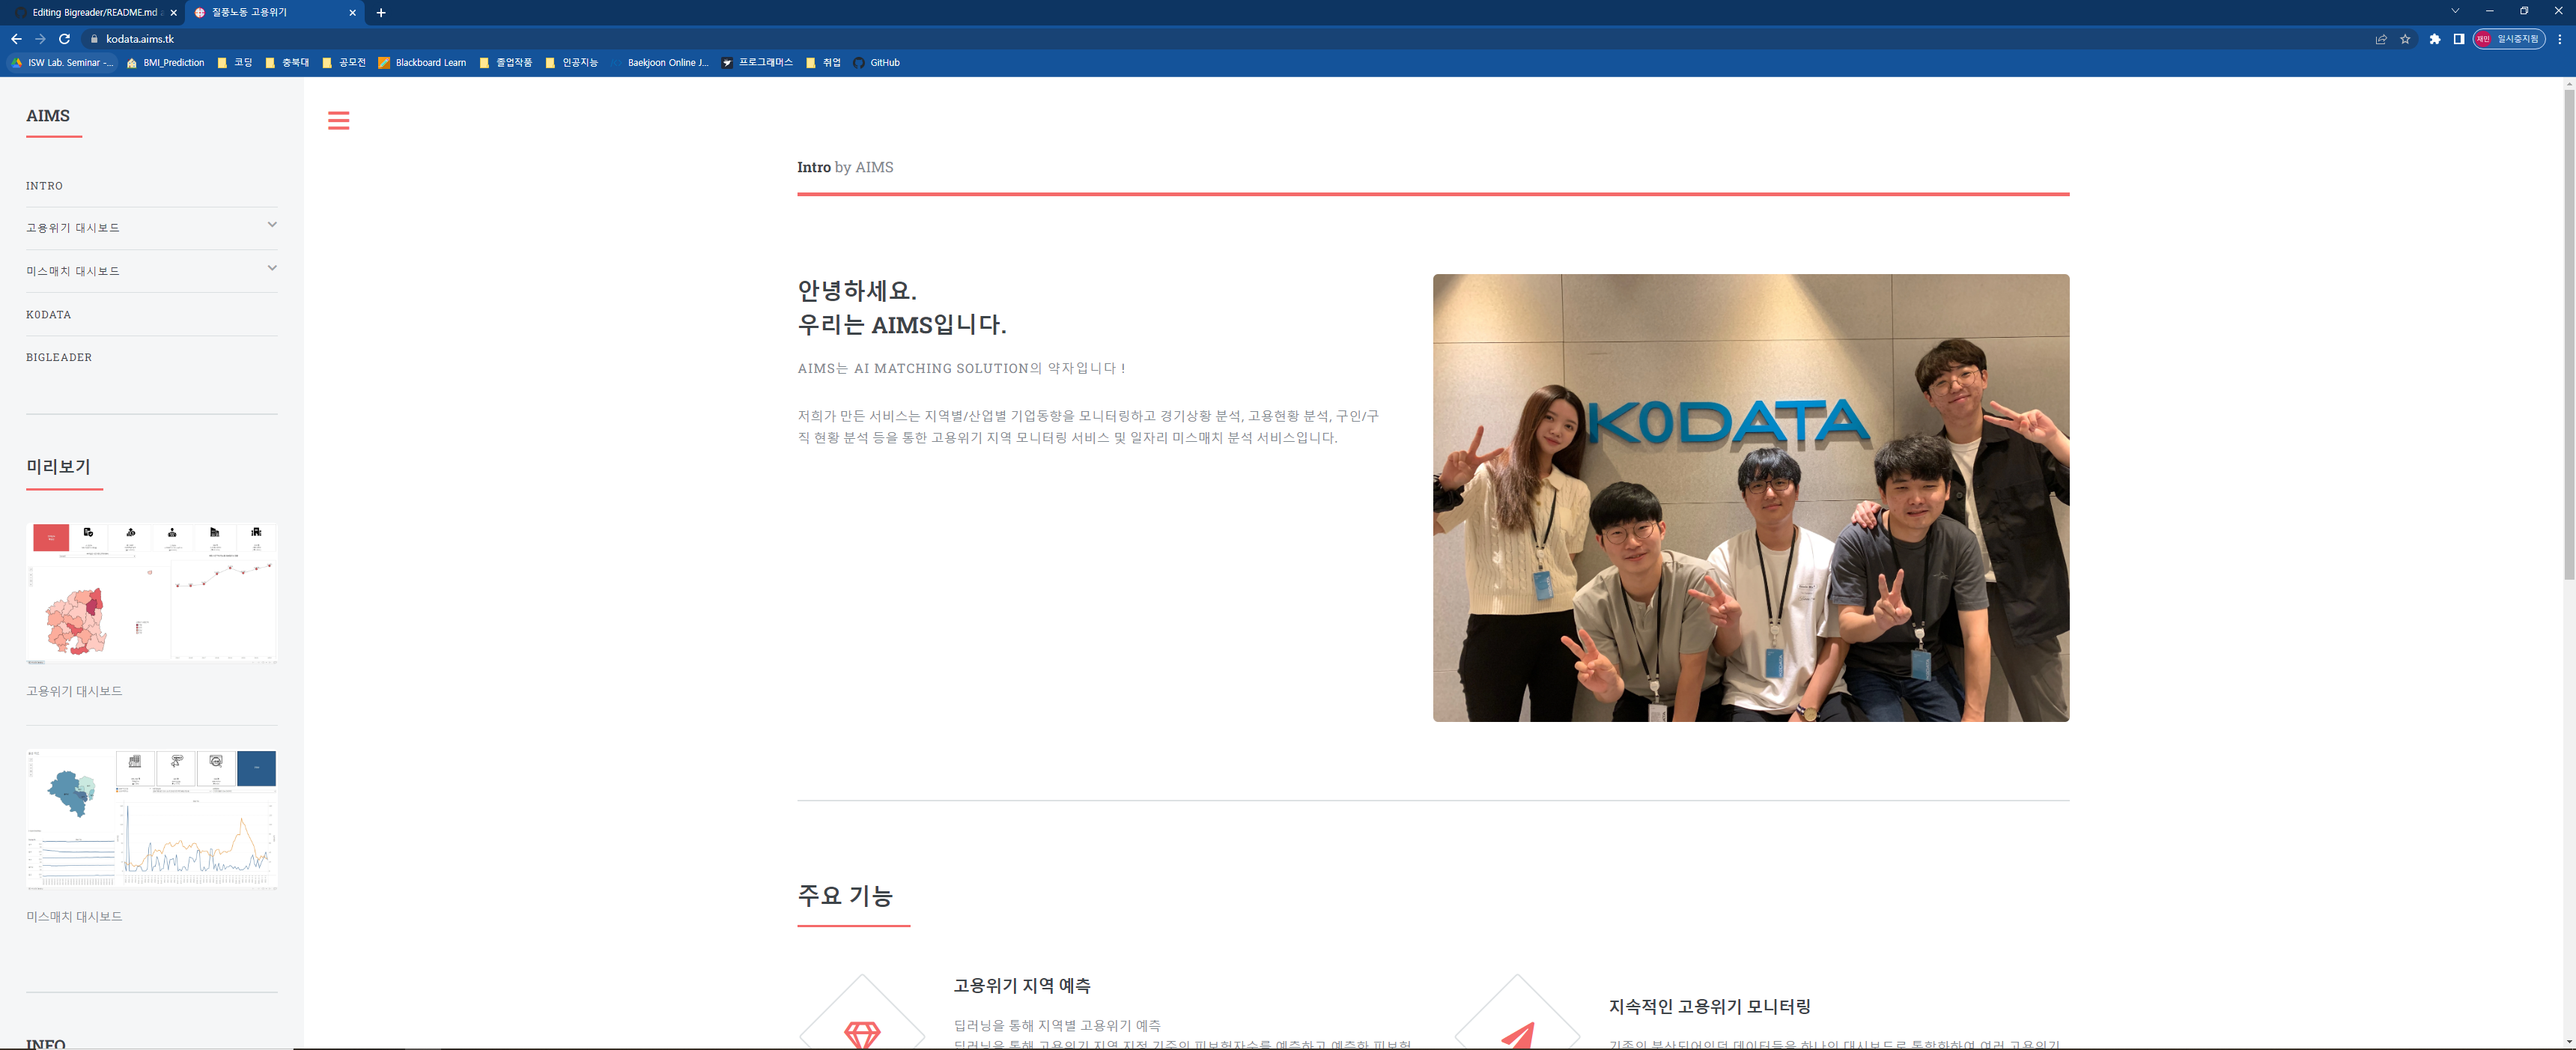Expand the 미스매치 대시보드 sidebar menu
Screen dimensions: 2576x1050
tap(271, 268)
